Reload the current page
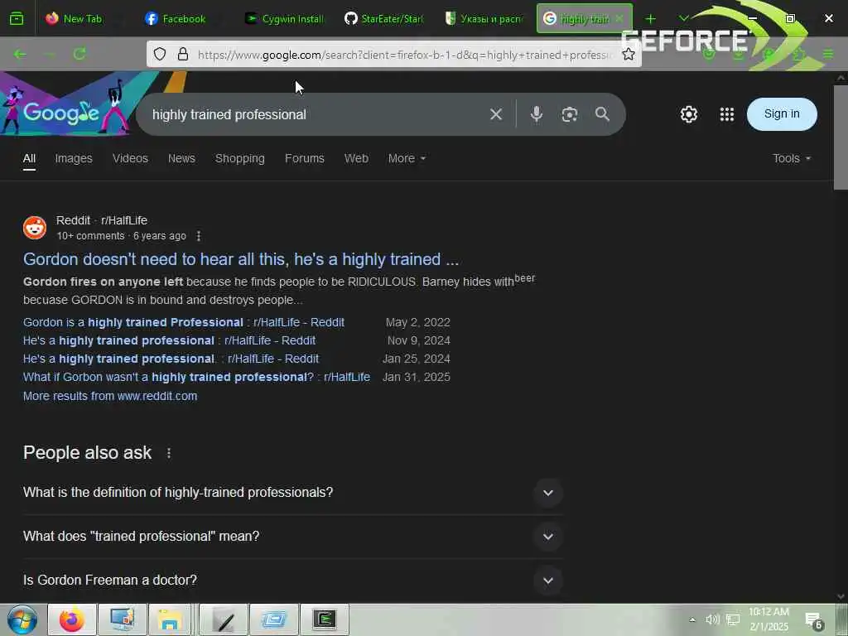The width and height of the screenshot is (848, 636). pos(79,54)
